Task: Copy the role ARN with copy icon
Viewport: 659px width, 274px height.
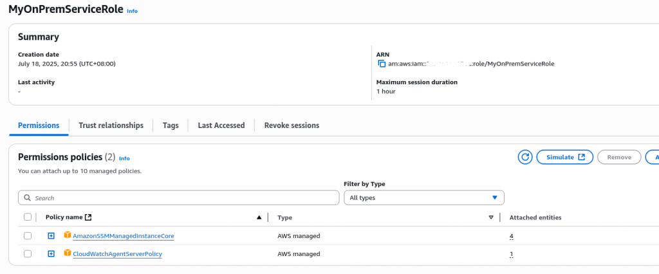Action: click(x=382, y=64)
